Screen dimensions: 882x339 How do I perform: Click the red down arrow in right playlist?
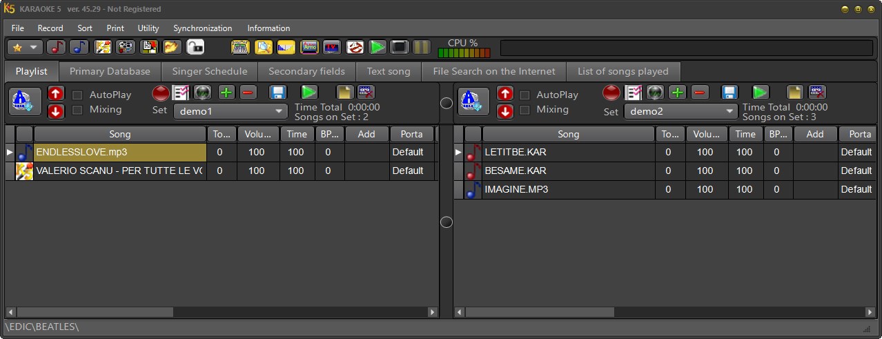(505, 111)
